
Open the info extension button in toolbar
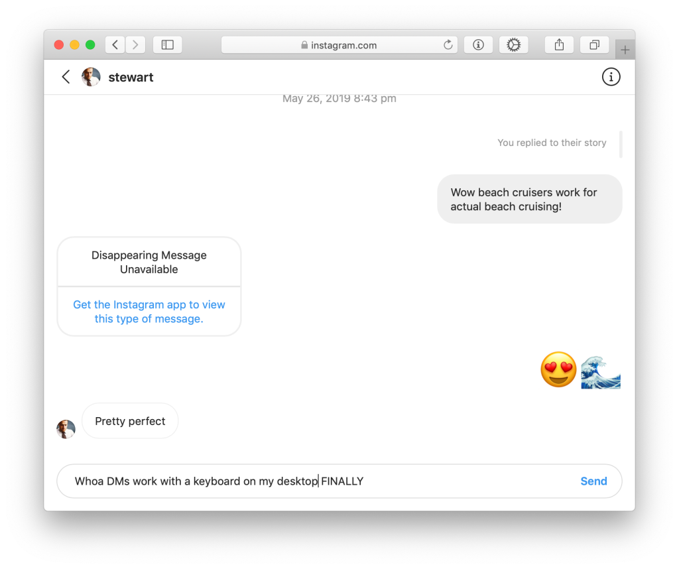(478, 44)
